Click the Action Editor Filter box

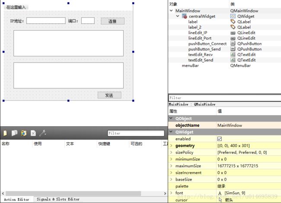136,133
